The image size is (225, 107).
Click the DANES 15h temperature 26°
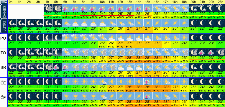[148, 14]
